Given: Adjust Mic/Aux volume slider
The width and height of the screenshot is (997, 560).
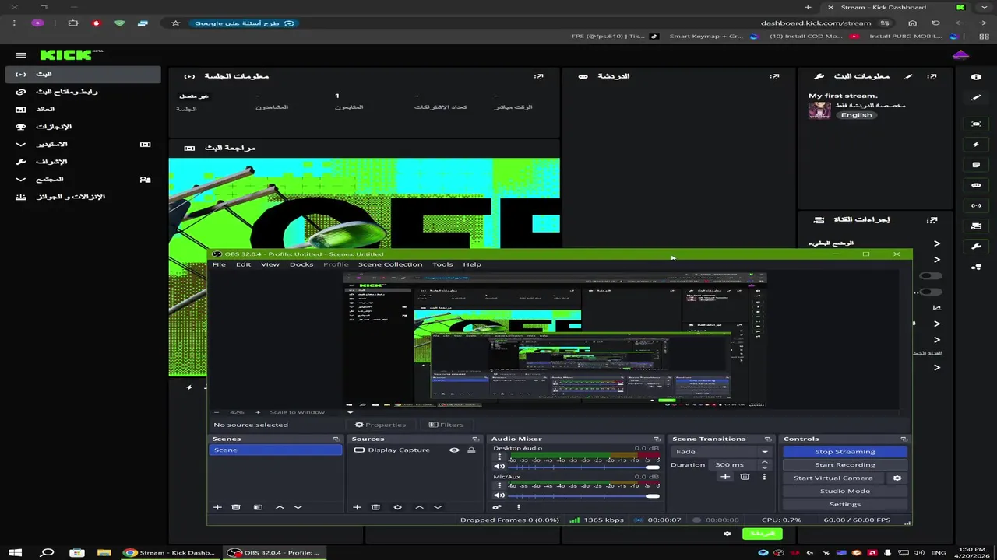Looking at the screenshot, I should point(584,496).
